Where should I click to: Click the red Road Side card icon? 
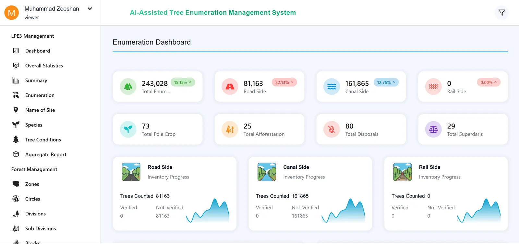[x=230, y=87]
